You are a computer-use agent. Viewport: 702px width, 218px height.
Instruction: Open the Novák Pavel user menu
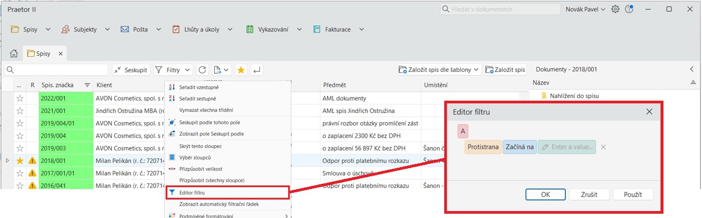[585, 9]
